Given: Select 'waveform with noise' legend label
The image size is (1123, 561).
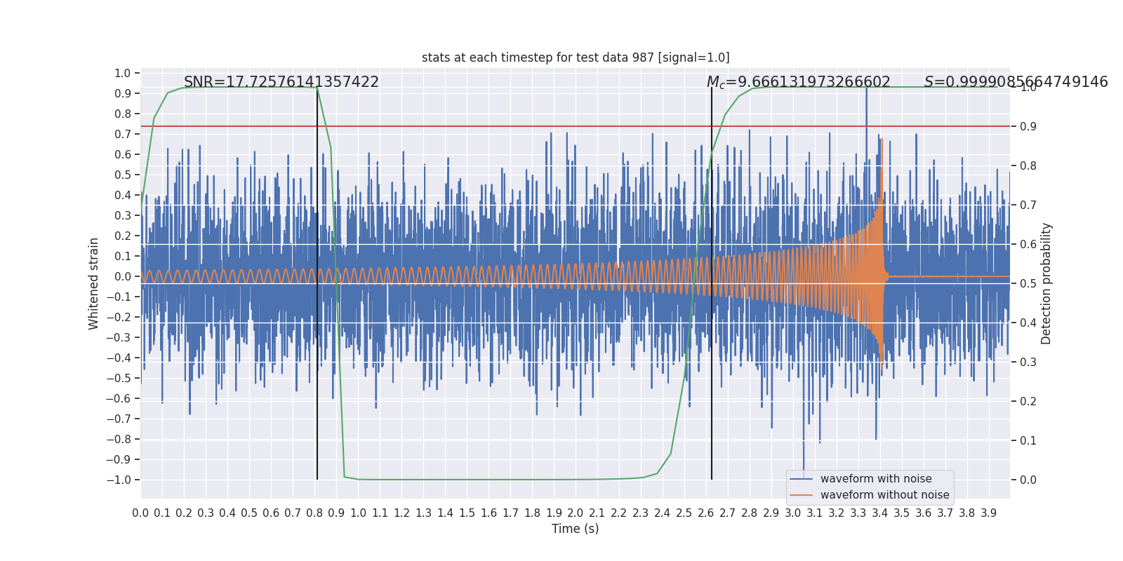Looking at the screenshot, I should [876, 479].
